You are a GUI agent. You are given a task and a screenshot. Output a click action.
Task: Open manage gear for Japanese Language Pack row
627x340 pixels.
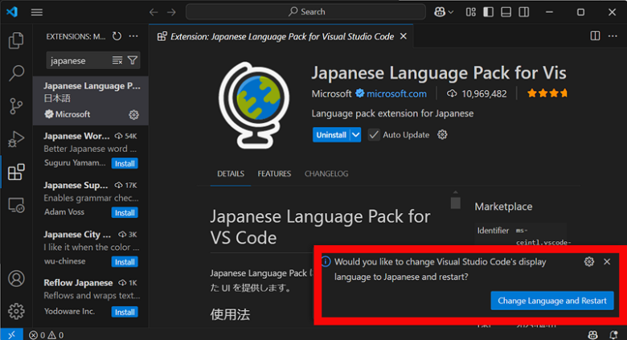point(133,115)
